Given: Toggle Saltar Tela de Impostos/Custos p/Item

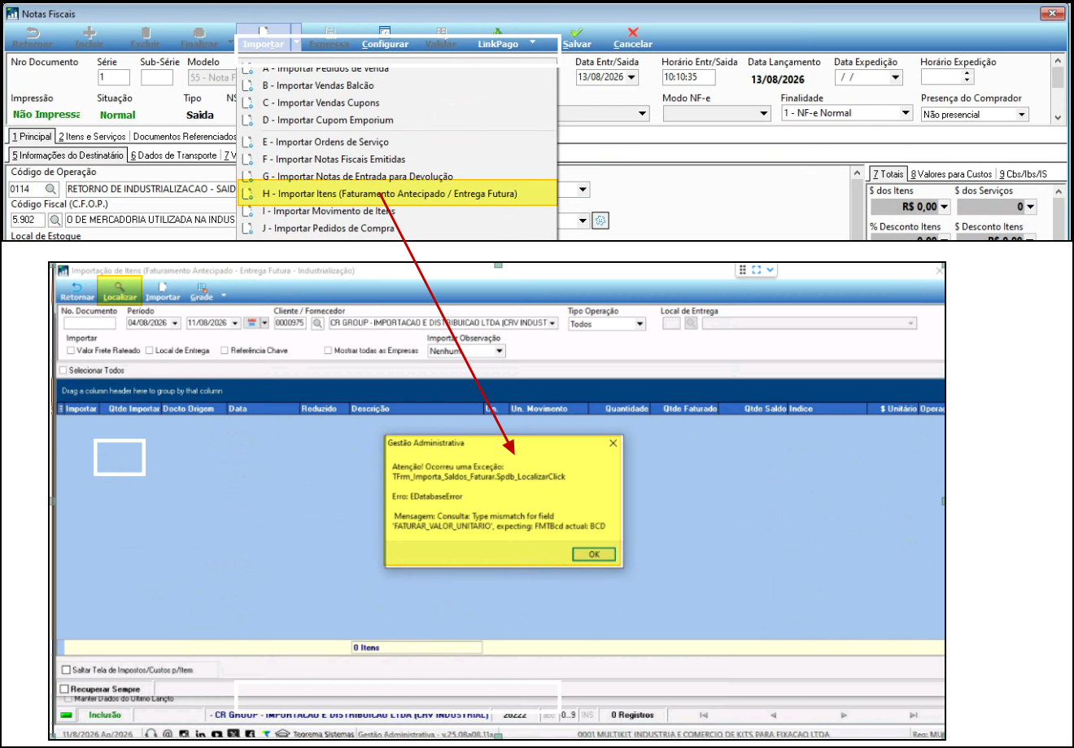Looking at the screenshot, I should tap(67, 670).
